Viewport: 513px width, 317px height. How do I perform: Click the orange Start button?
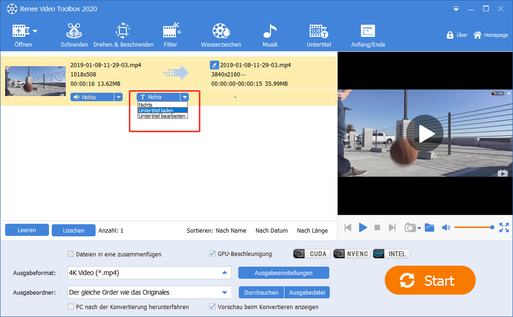430,280
